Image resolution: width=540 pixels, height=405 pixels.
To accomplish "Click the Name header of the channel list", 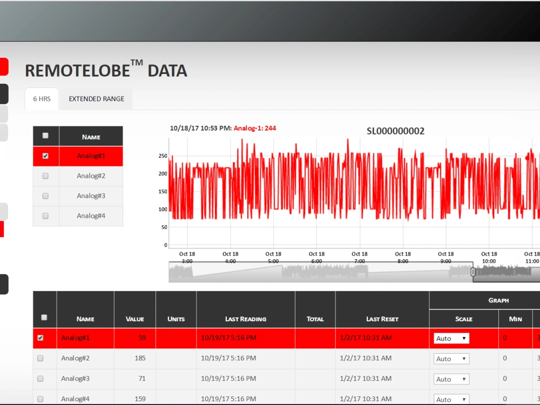I will (91, 137).
